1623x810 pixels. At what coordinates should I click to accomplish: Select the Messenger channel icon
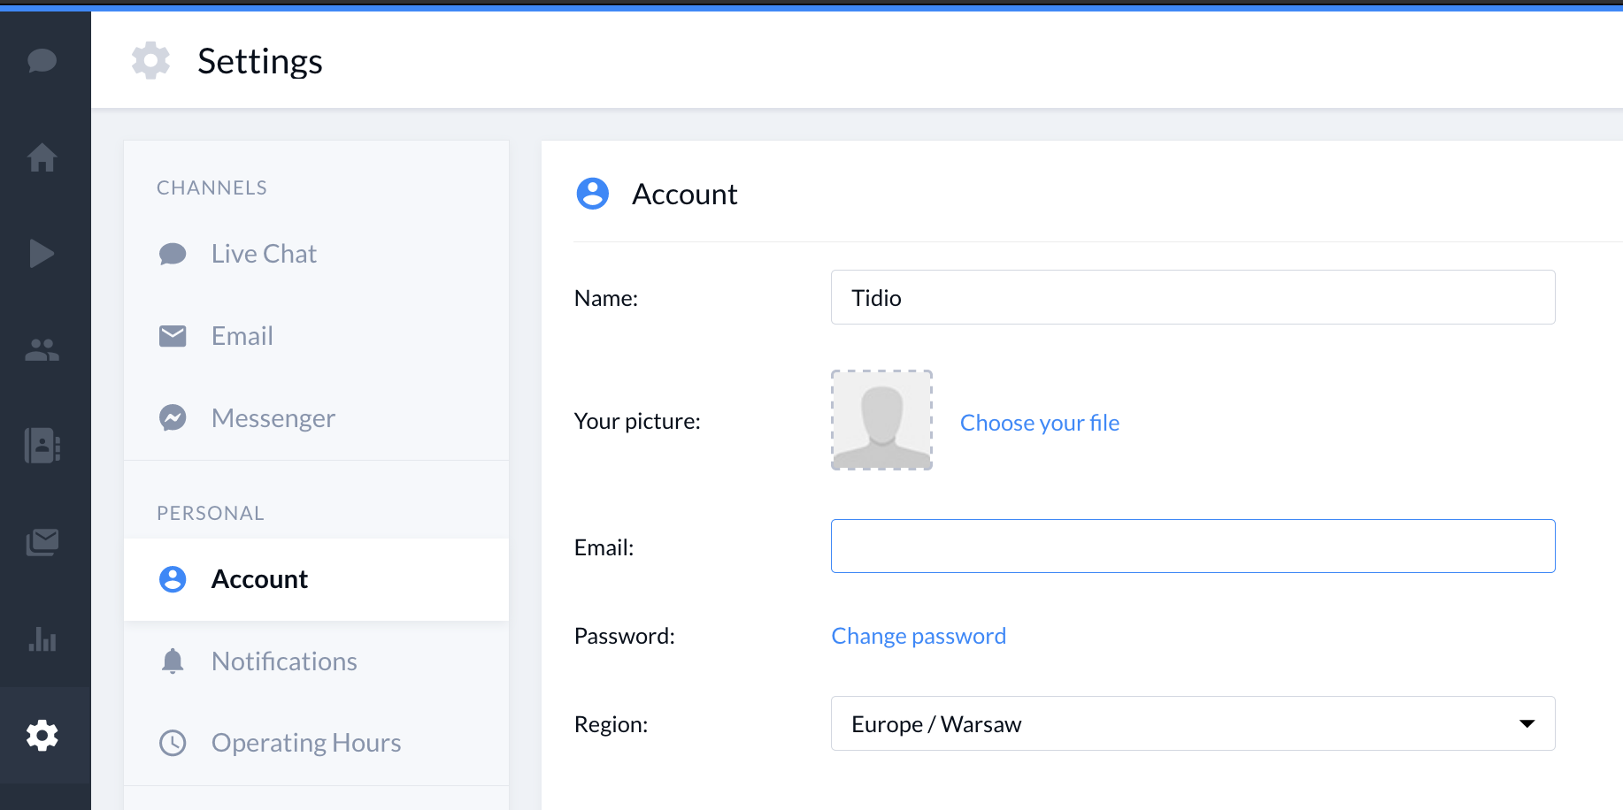click(173, 417)
